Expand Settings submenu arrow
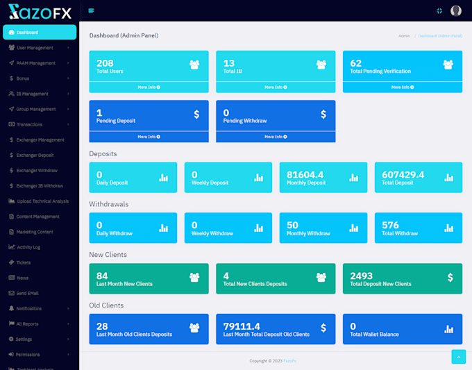 pos(68,339)
